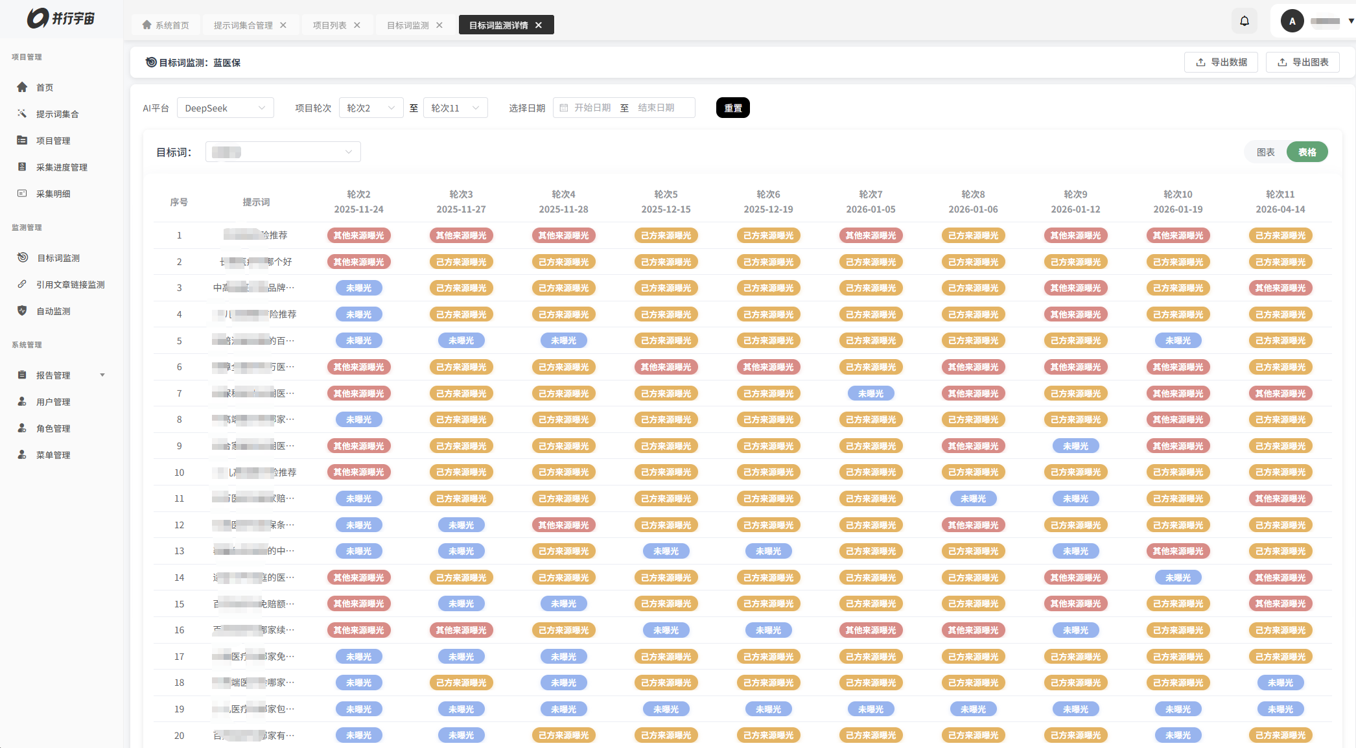Viewport: 1356px width, 748px height.
Task: Switch to the 目标词监测 tab
Action: pyautogui.click(x=408, y=25)
